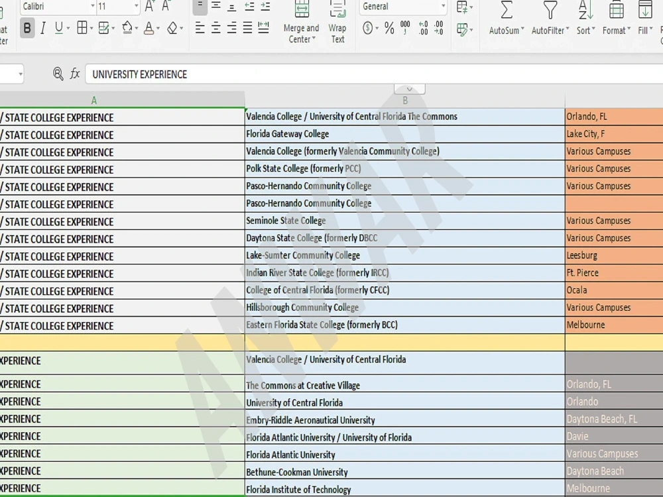Toggle top vertical alignment
This screenshot has height=497, width=663.
pyautogui.click(x=200, y=6)
